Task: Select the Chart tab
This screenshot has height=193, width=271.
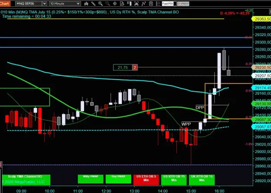Action: (x=5, y=3)
